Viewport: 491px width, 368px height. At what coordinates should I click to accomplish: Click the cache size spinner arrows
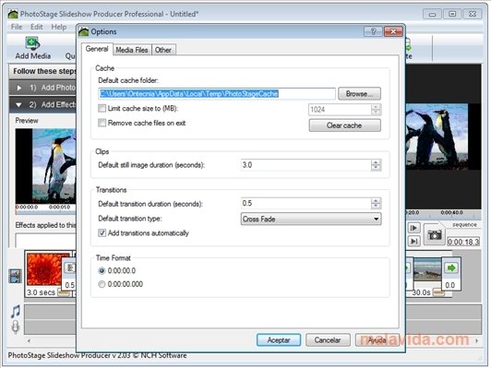pos(376,110)
